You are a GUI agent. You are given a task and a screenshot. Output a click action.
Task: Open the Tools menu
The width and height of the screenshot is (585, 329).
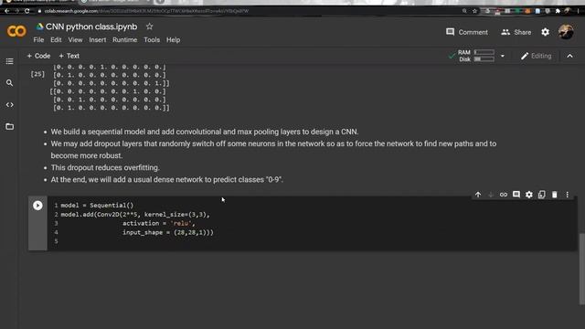click(152, 40)
